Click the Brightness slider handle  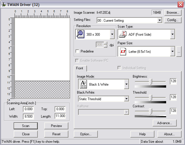(150, 82)
